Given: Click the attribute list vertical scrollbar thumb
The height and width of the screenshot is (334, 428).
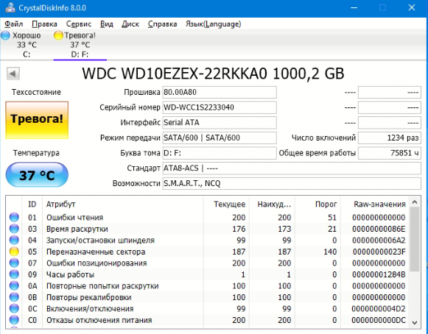Looking at the screenshot, I should pos(415,239).
